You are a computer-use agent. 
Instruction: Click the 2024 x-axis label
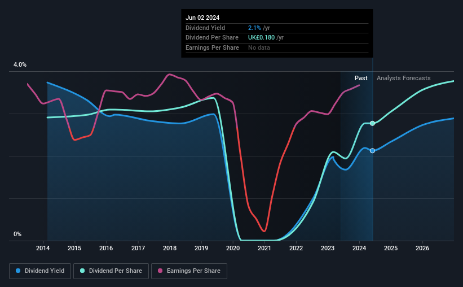point(359,248)
